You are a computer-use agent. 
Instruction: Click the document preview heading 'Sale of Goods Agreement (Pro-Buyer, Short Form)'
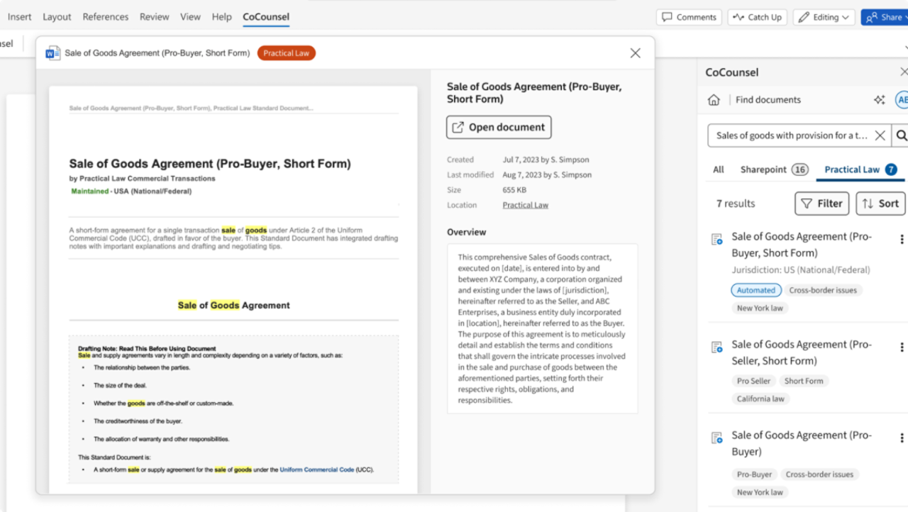210,164
